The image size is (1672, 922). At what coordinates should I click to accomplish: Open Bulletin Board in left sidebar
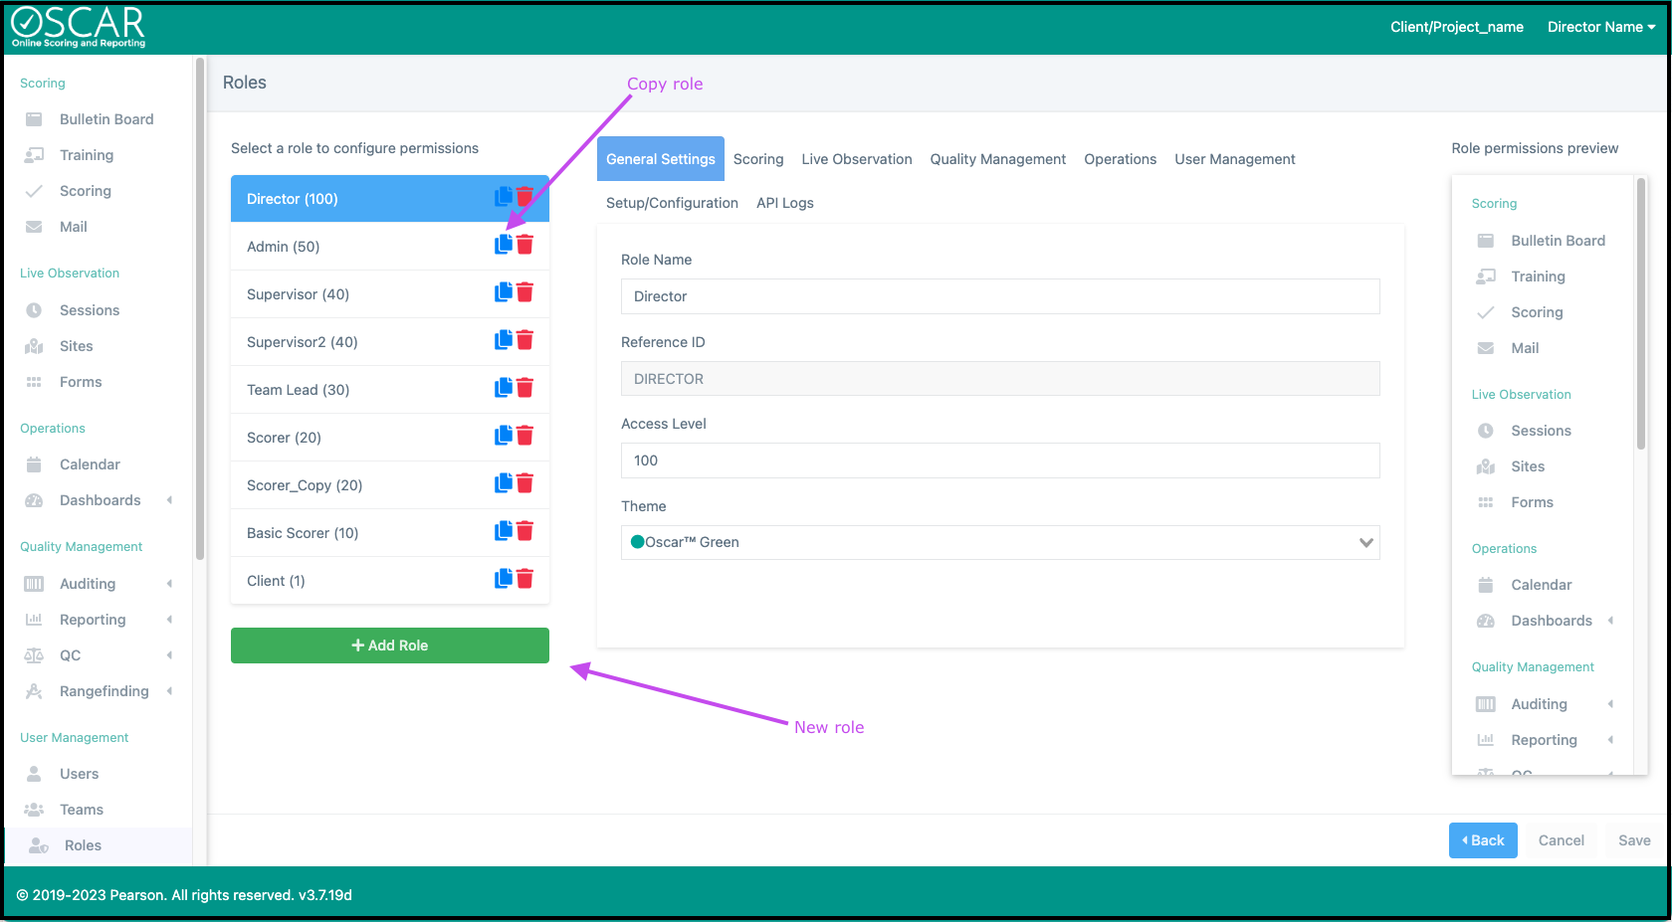pyautogui.click(x=105, y=119)
